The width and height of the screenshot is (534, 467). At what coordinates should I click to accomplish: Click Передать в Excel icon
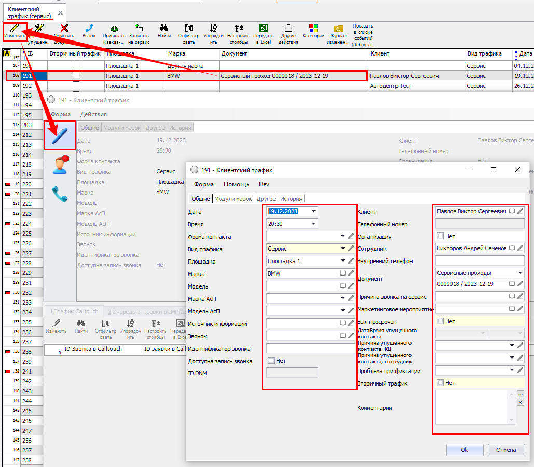click(x=263, y=28)
